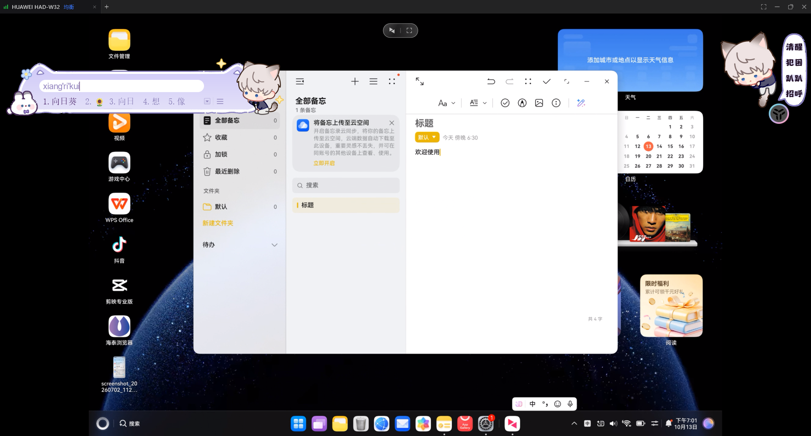Choose IME candidate 3 向日
Viewport: 811px width, 436px height.
point(121,101)
